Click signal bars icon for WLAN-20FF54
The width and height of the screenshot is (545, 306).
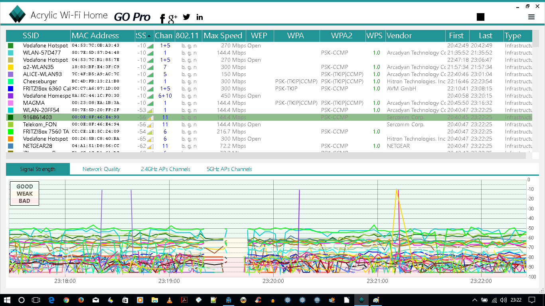(x=150, y=110)
